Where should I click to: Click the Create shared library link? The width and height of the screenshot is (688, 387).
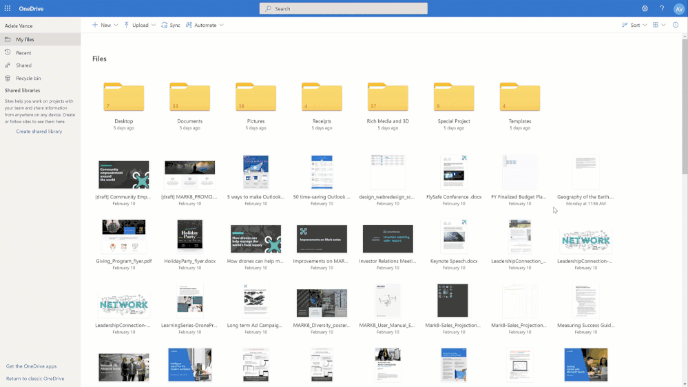click(x=39, y=131)
